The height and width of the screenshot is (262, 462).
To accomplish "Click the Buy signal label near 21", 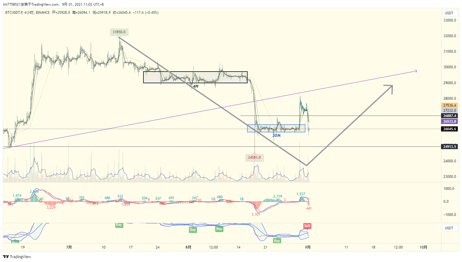I will [277, 241].
